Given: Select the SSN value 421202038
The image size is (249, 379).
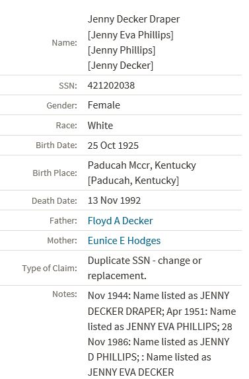Looking at the screenshot, I should click(x=111, y=85).
